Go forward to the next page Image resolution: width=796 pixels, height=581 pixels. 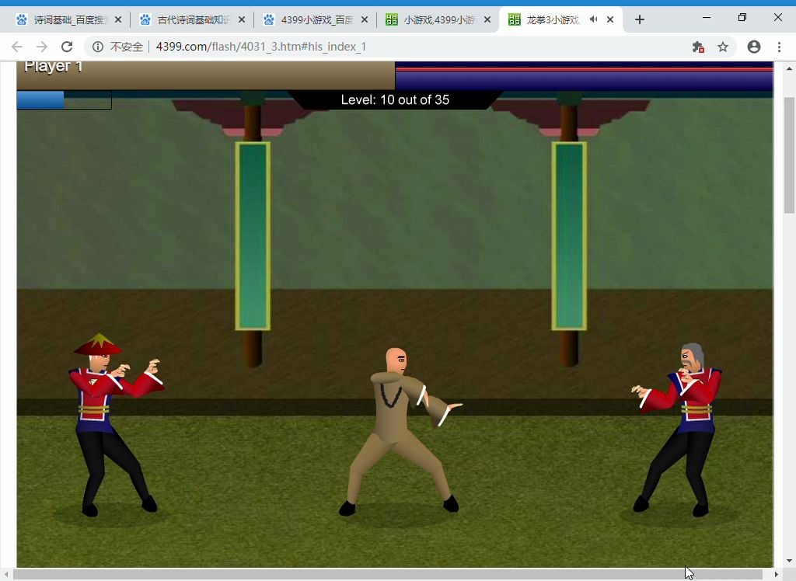[x=42, y=47]
